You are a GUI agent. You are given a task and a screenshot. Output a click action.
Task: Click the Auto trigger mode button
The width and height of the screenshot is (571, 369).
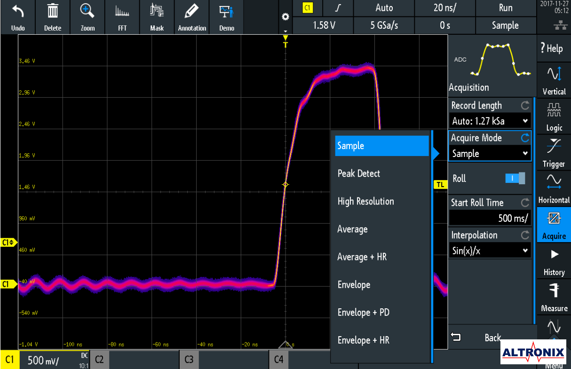click(x=384, y=8)
